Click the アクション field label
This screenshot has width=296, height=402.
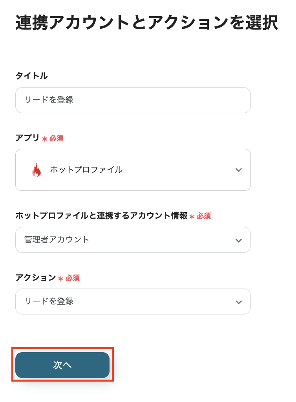[36, 278]
